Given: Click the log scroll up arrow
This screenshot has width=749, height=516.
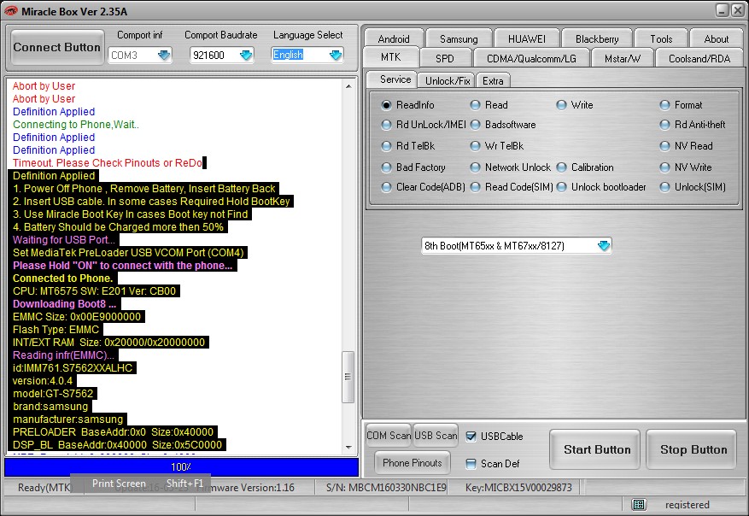Looking at the screenshot, I should [348, 86].
